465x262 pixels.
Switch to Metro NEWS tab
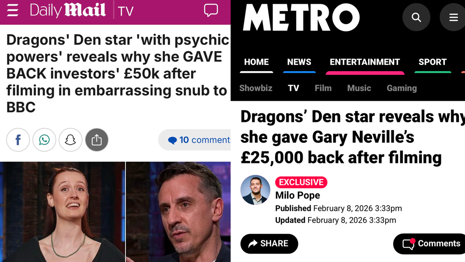(x=299, y=62)
